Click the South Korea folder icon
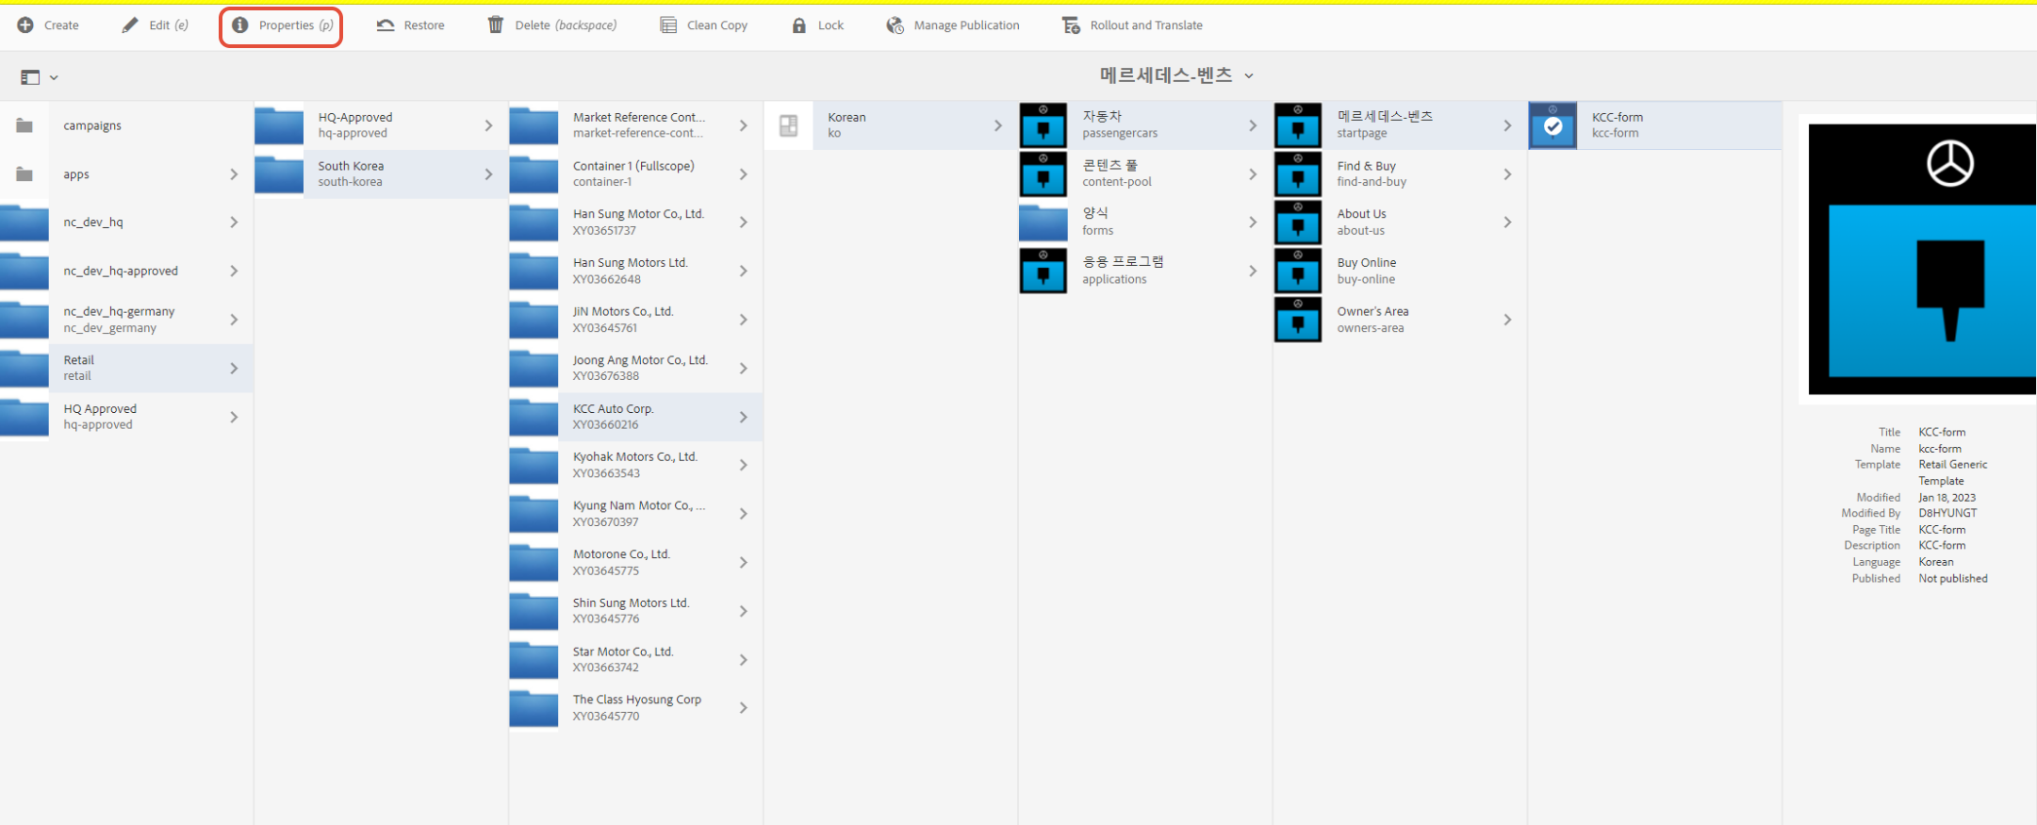The width and height of the screenshot is (2037, 825). (x=279, y=174)
